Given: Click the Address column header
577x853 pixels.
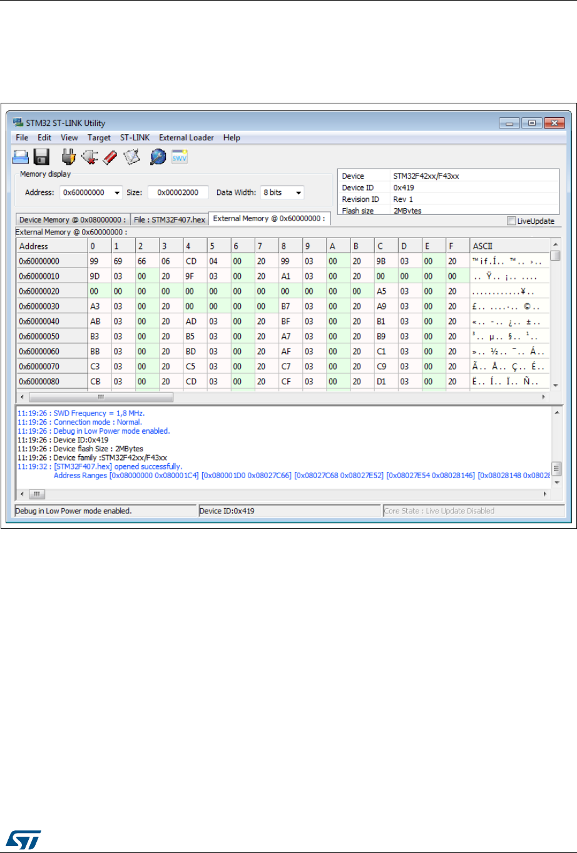Looking at the screenshot, I should 52,246.
